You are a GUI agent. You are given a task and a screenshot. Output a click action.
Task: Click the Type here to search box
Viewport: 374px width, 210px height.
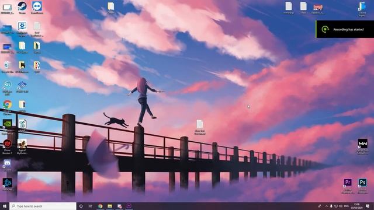point(43,206)
